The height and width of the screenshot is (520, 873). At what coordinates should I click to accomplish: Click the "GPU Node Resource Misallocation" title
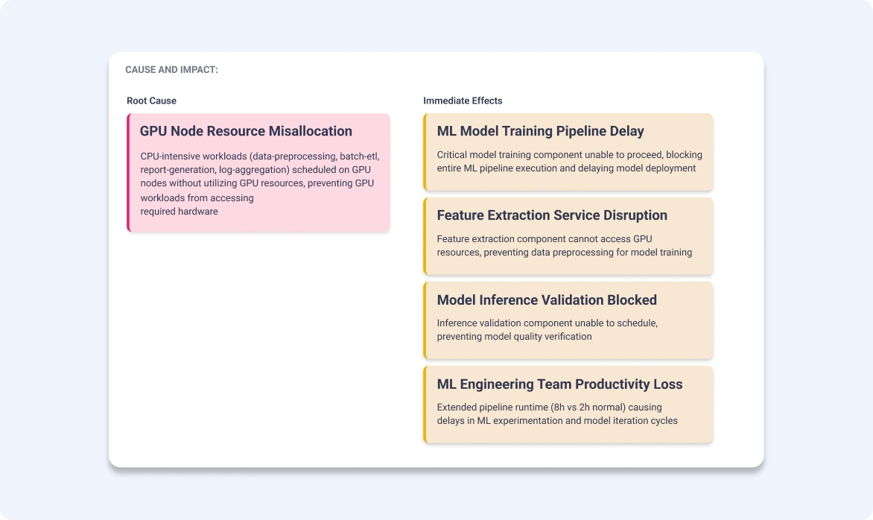(x=246, y=131)
